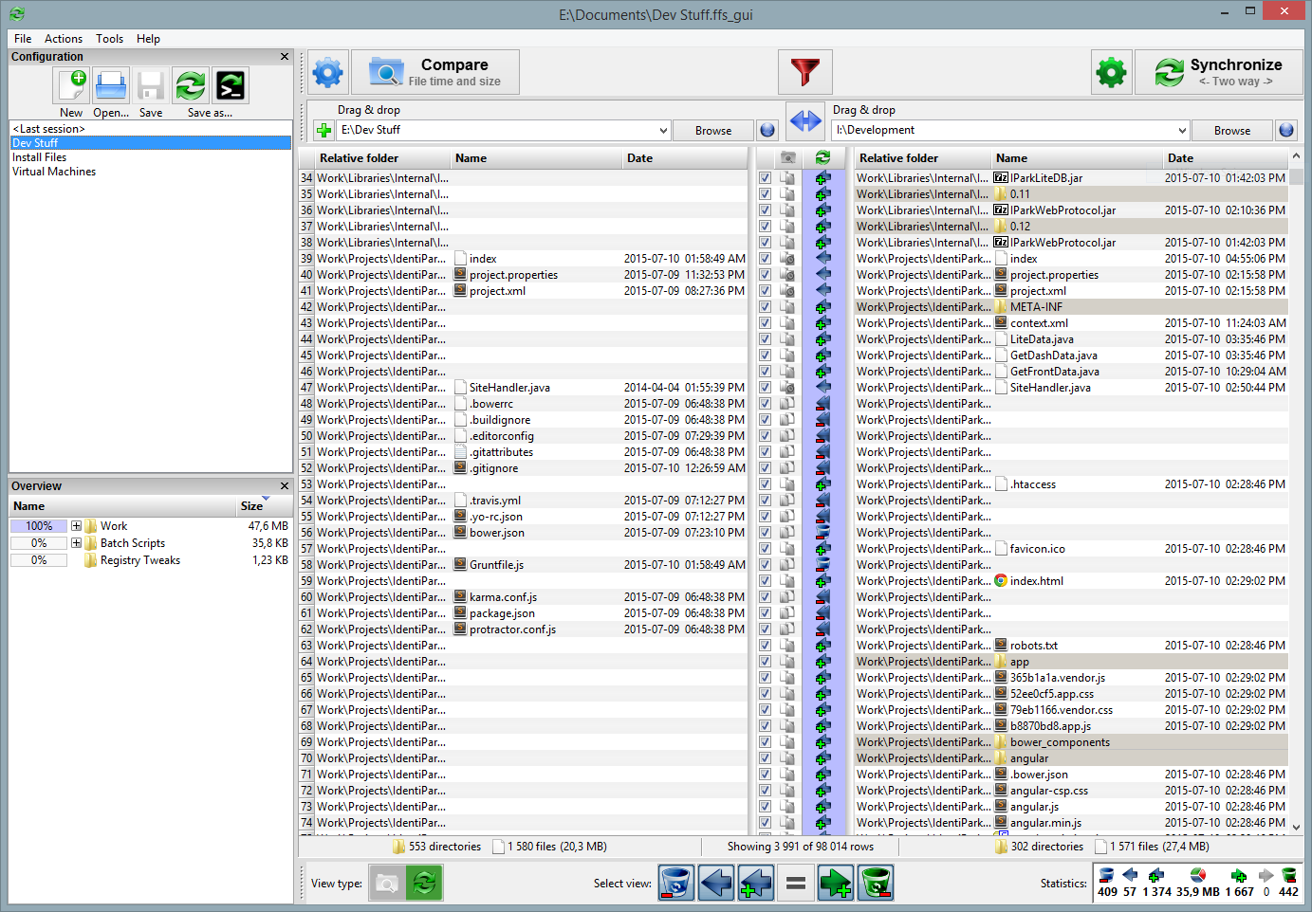Uncheck the checkbox for row 39 index

(x=765, y=258)
